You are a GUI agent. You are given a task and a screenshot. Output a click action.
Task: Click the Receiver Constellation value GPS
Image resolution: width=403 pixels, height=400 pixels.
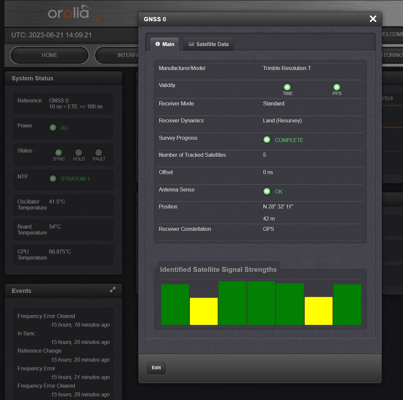tap(268, 229)
